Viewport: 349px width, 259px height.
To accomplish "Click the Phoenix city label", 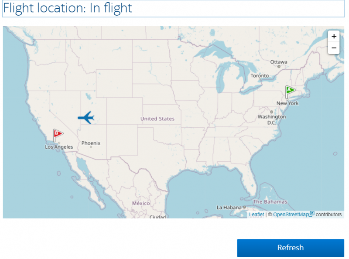I will (x=91, y=143).
